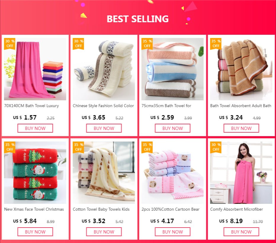Click the 30% OFF badge on Microfiber bath wrap
This screenshot has width=276, height=243.
pyautogui.click(x=216, y=147)
